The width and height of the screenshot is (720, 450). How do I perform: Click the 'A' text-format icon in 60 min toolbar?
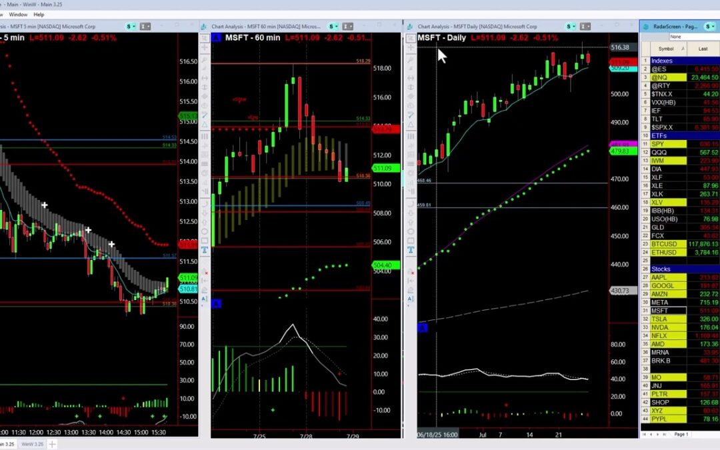tap(205, 299)
